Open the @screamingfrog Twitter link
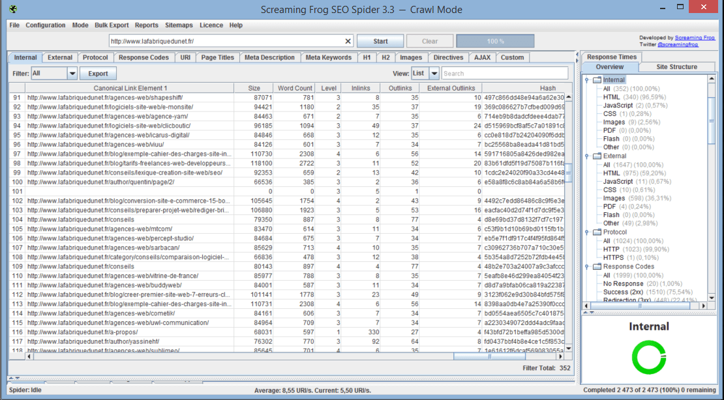Viewport: 724px width, 400px height. [679, 44]
